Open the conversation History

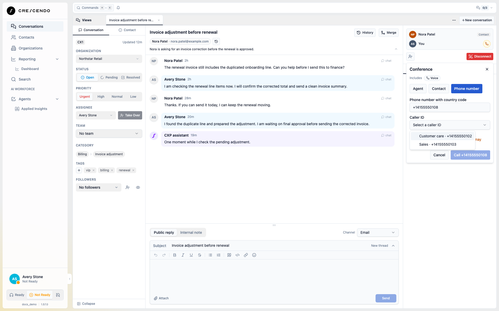(x=365, y=33)
